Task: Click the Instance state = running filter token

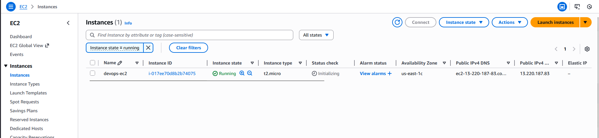Action: 115,48
